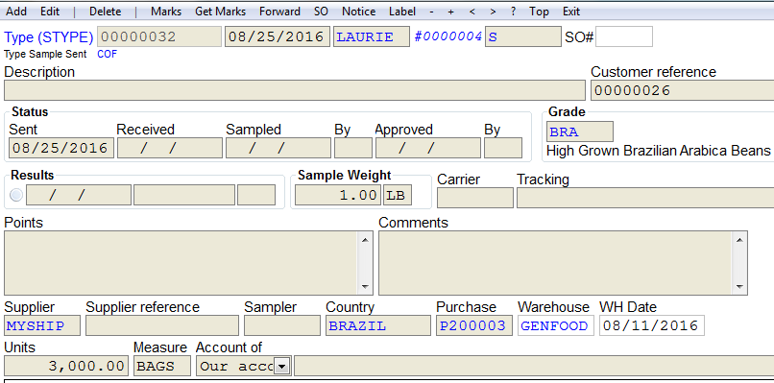
Task: Click the Received date field
Action: click(x=170, y=148)
